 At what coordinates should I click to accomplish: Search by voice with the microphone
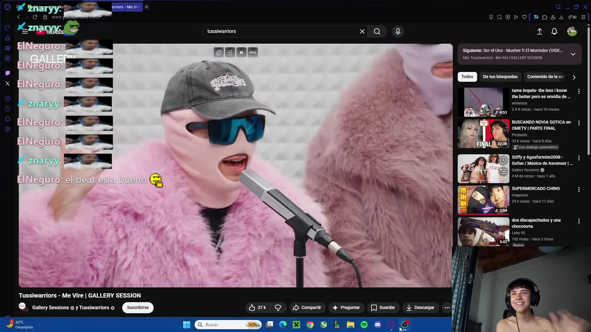click(x=398, y=31)
